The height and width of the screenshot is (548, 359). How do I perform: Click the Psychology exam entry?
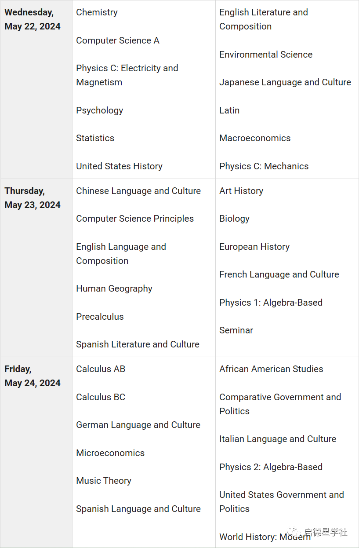coord(99,110)
